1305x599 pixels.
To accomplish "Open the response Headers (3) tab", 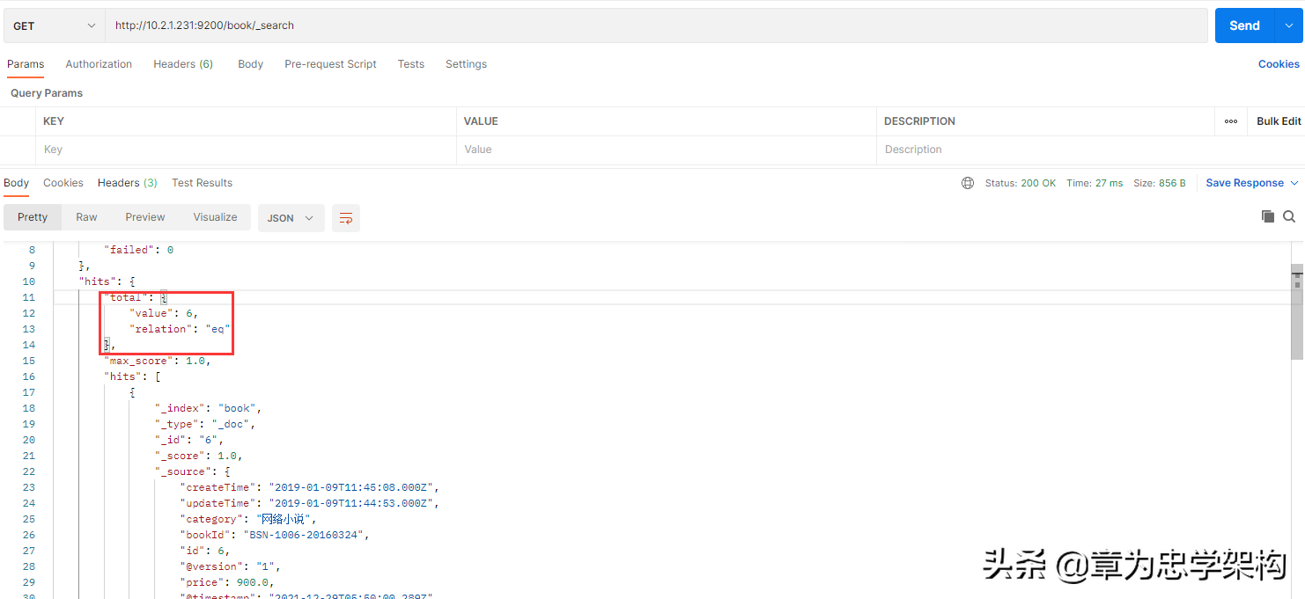I will pyautogui.click(x=128, y=183).
